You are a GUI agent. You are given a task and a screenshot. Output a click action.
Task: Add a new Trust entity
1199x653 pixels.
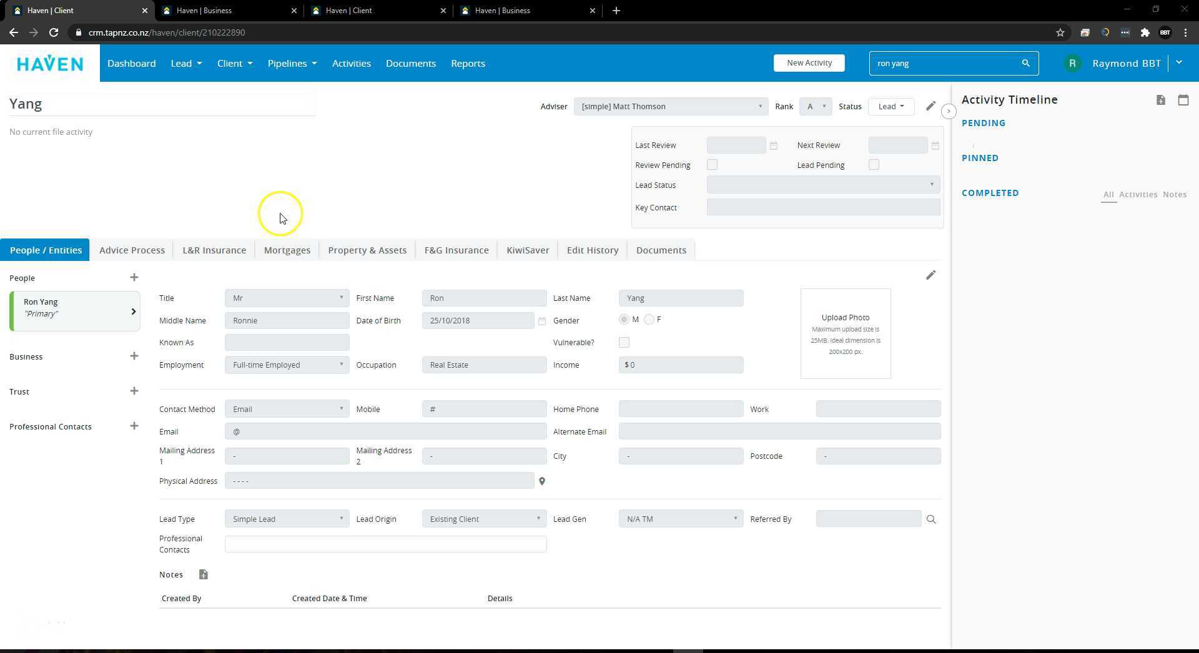coord(134,391)
